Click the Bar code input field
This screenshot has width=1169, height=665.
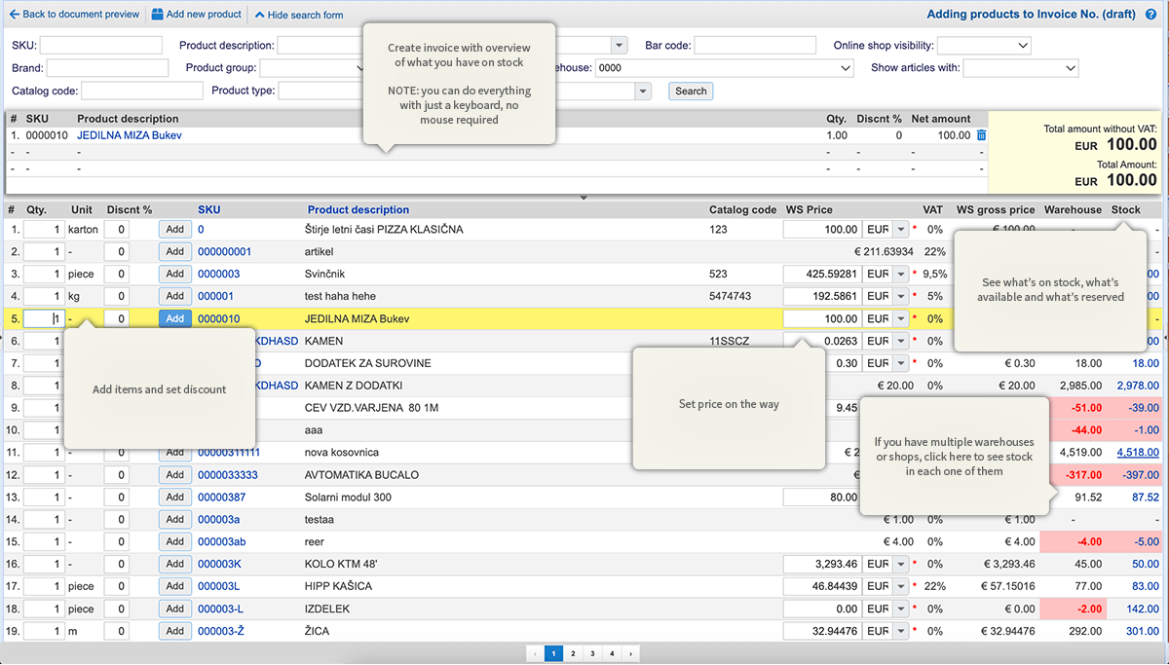tap(755, 45)
